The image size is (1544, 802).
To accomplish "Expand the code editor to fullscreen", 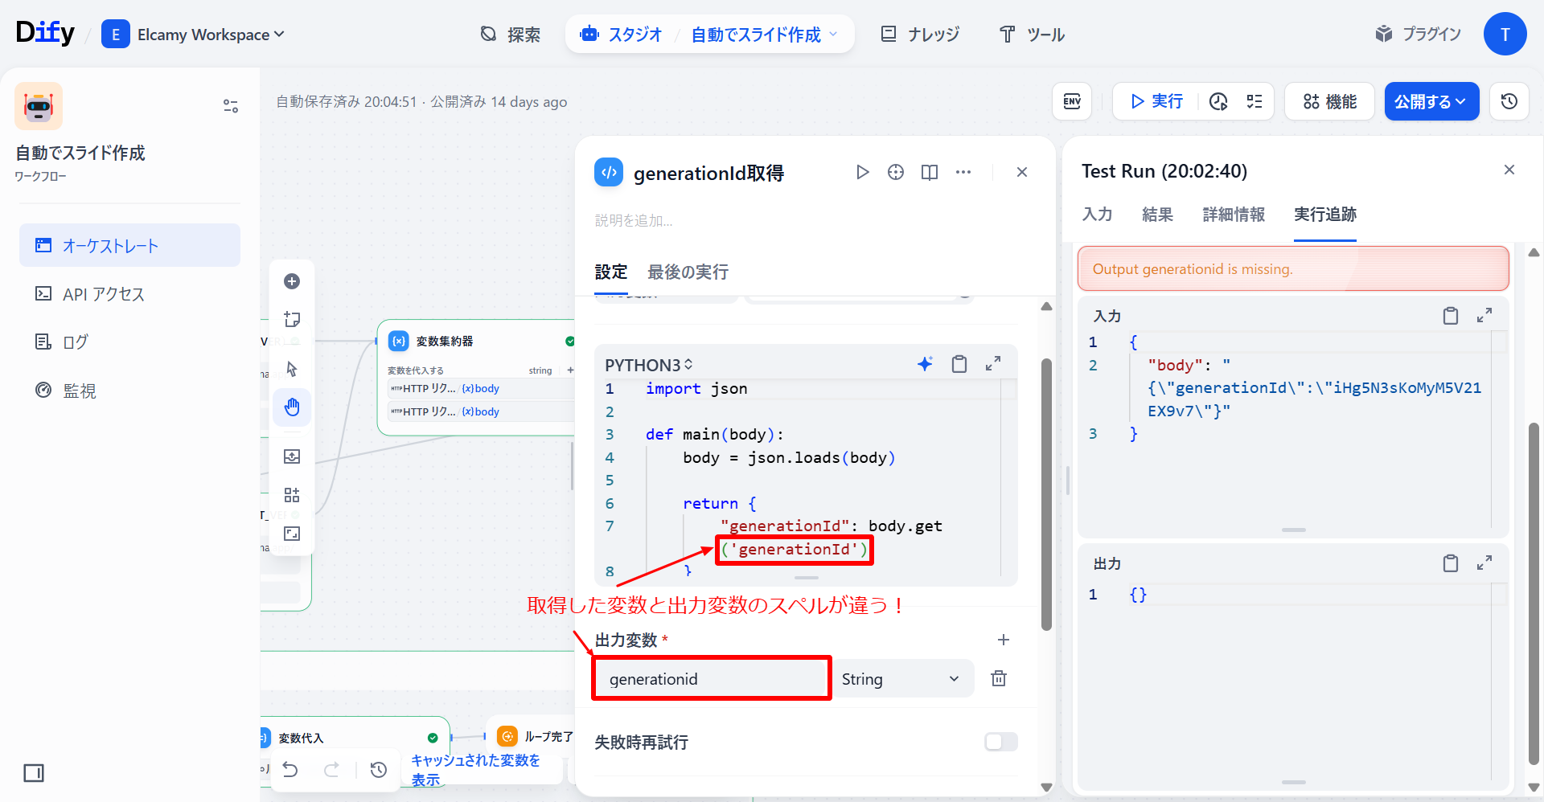I will (993, 364).
